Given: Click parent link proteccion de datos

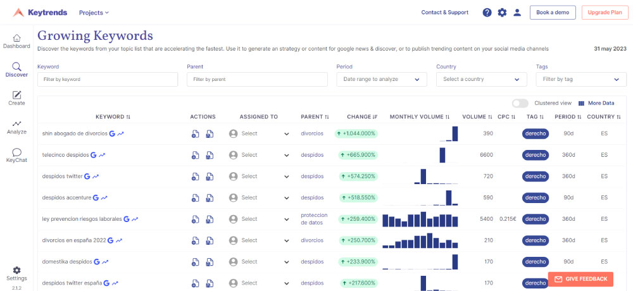Looking at the screenshot, I should point(314,219).
